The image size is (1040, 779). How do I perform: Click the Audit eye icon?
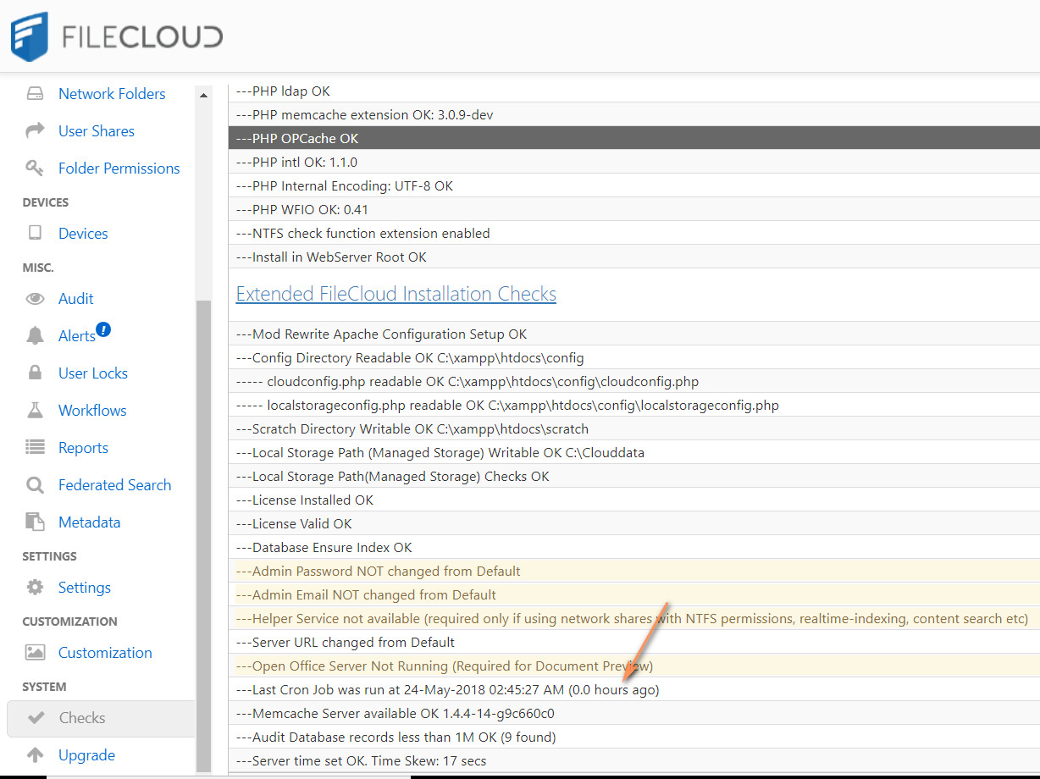35,299
